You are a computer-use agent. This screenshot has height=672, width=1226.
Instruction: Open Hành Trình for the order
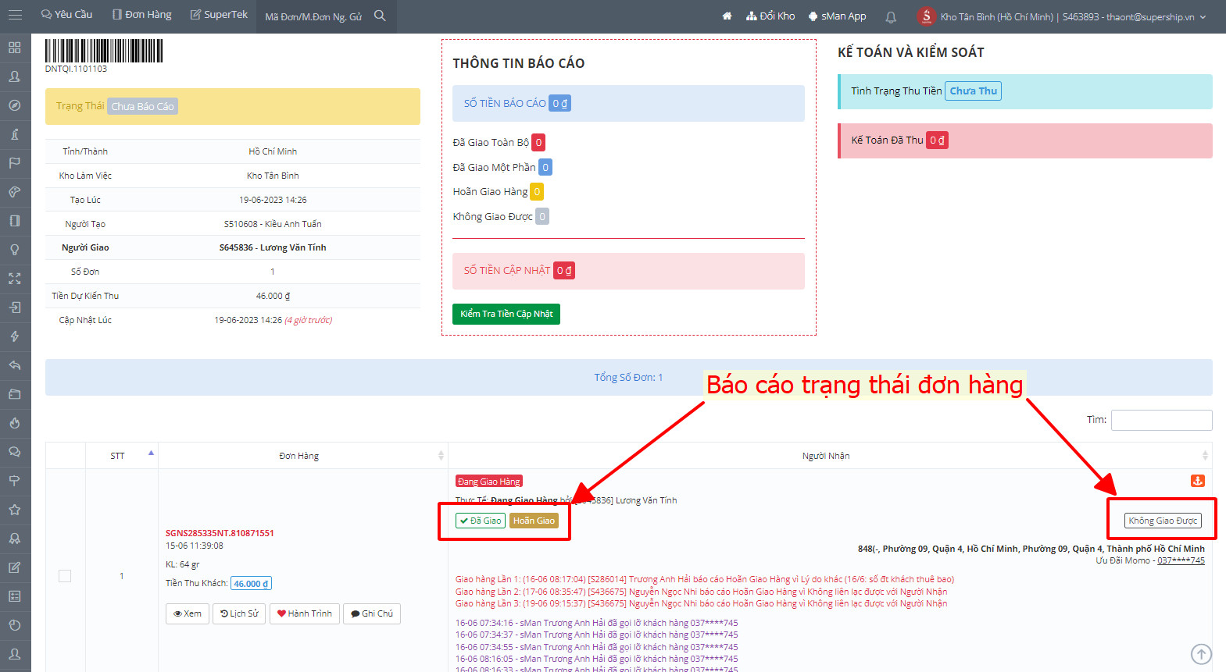pos(305,613)
